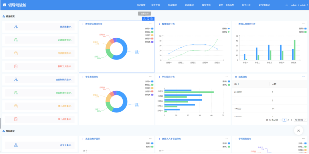Click the purple 分组五 swatch in 学生类别分布 legend
This screenshot has height=154, width=309.
[x=152, y=95]
